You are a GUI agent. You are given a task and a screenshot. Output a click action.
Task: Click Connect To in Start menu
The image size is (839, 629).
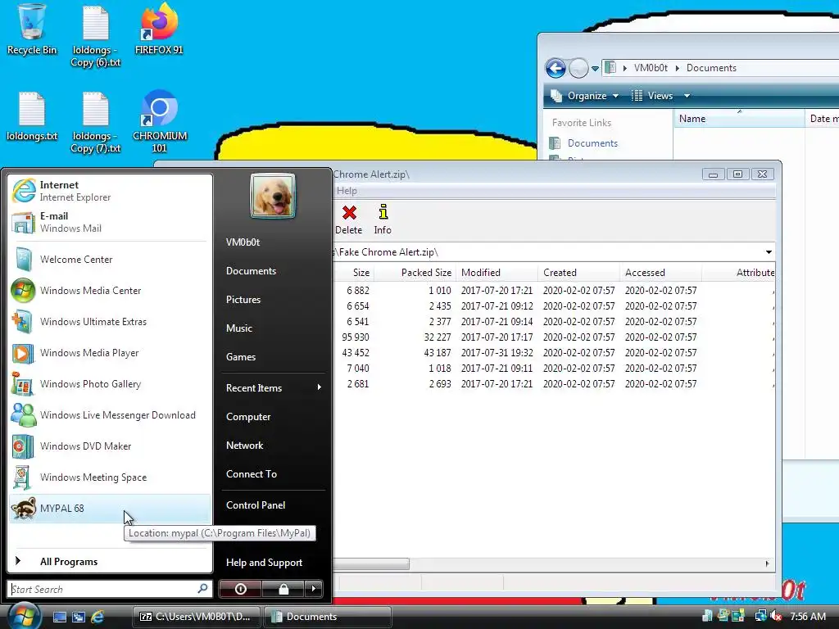[274, 474]
